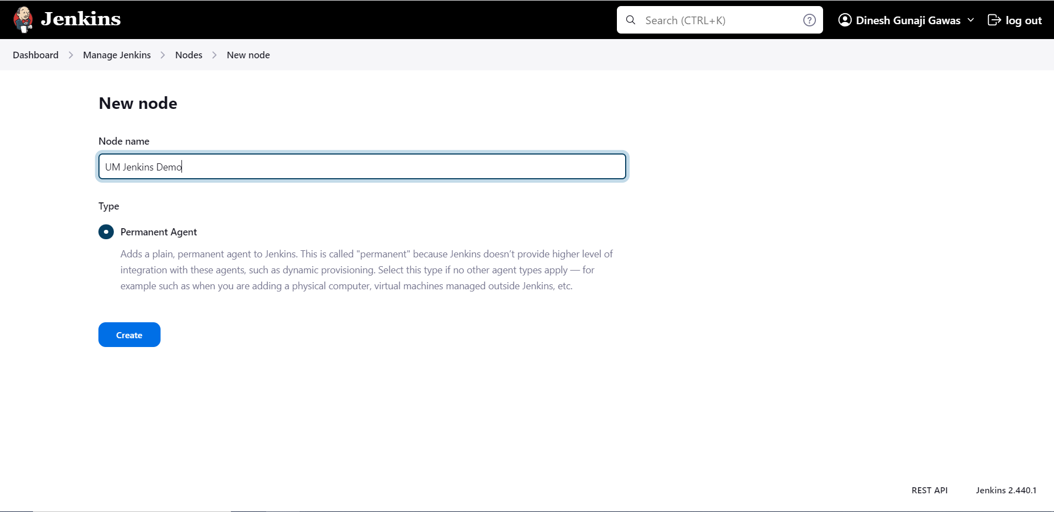This screenshot has width=1054, height=512.
Task: Click the Node name field label
Action: pos(124,141)
